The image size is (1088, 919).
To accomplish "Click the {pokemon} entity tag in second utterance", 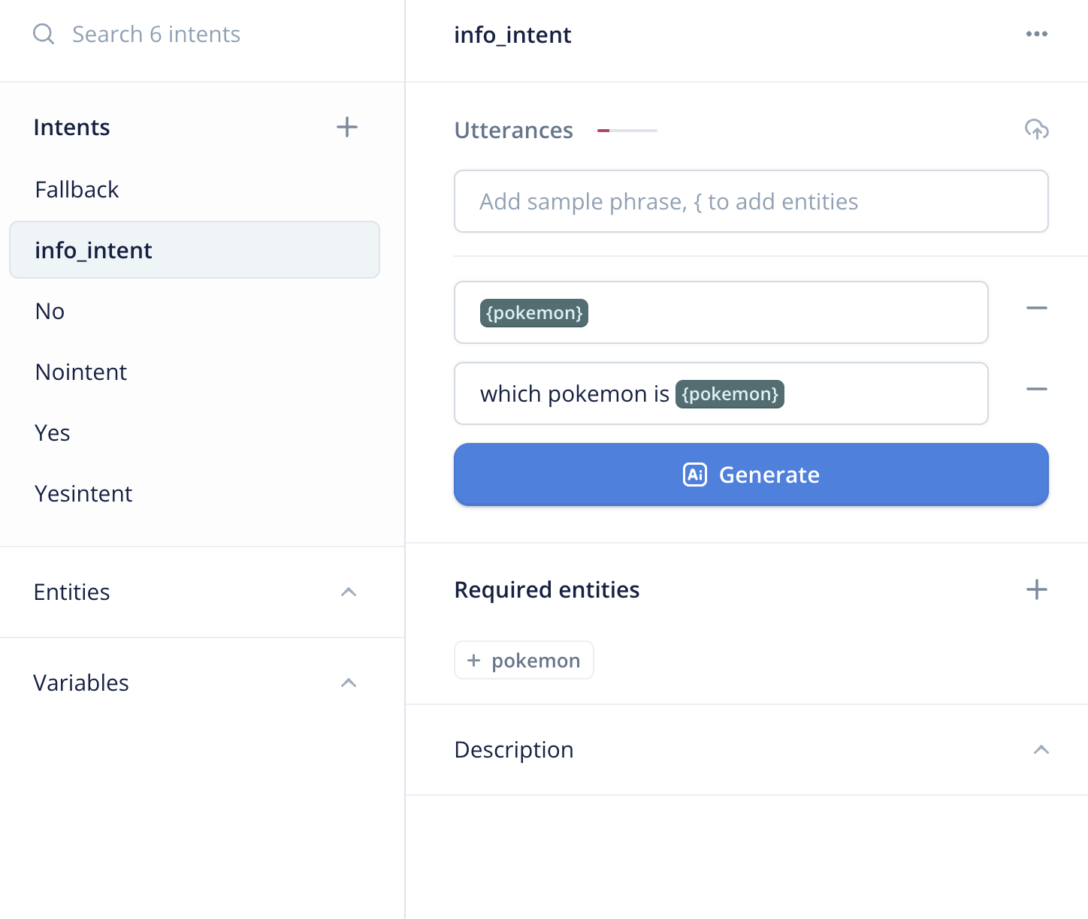I will (730, 394).
